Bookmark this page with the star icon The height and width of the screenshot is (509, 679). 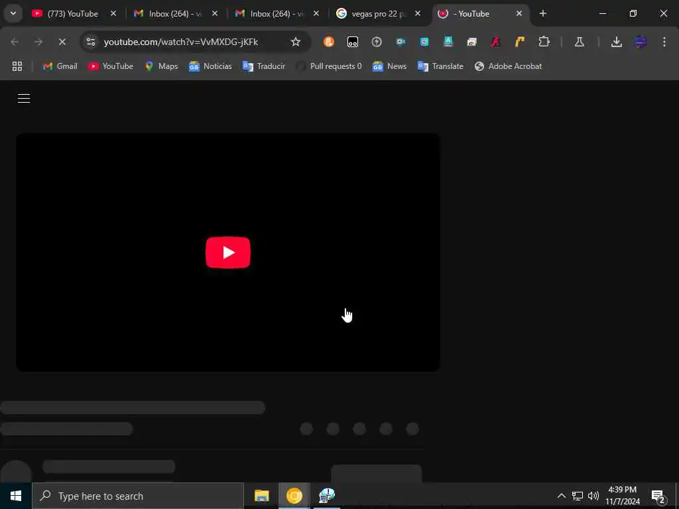(295, 42)
